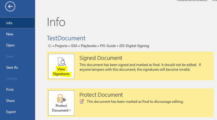Click the greyed-out Save option

tap(10, 56)
